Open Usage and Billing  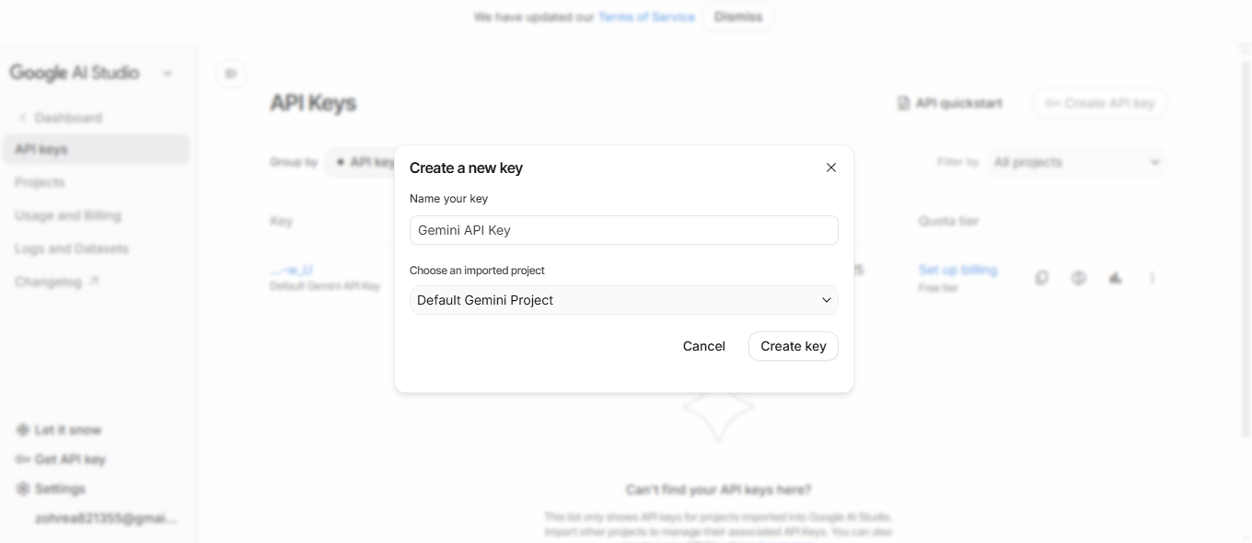coord(67,215)
